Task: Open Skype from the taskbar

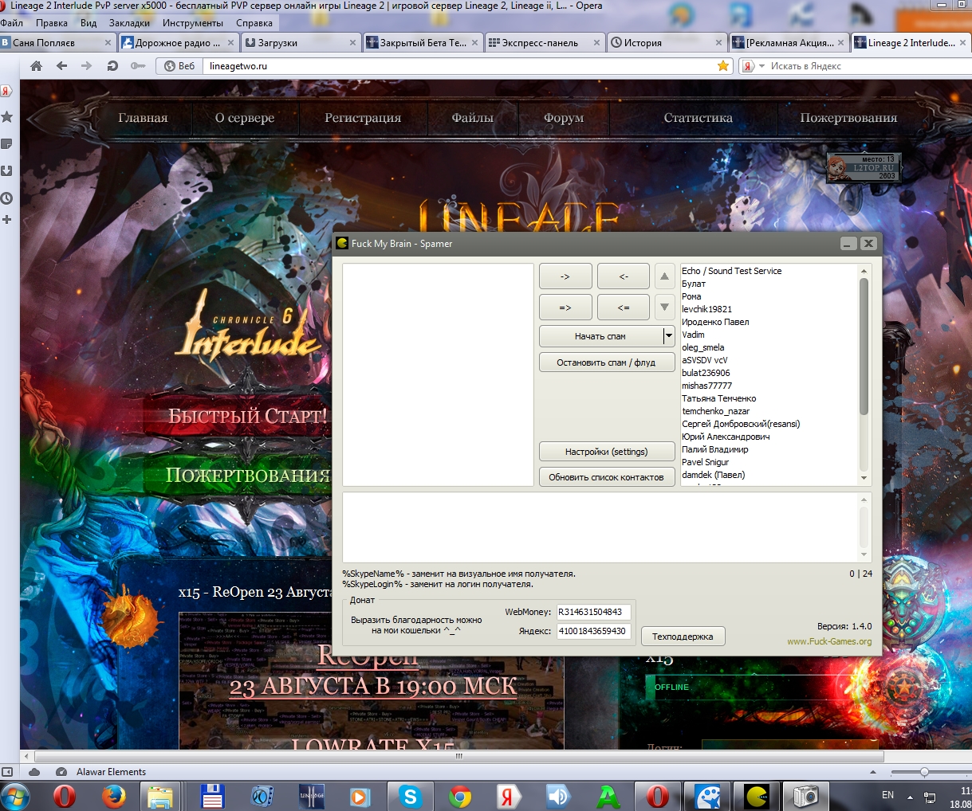Action: pos(410,797)
